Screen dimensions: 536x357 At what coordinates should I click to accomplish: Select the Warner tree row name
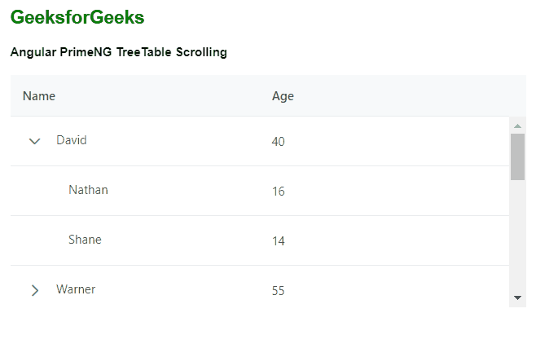click(x=76, y=289)
